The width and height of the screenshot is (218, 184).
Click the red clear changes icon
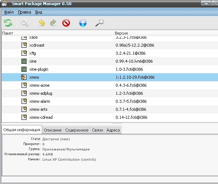pos(66,23)
